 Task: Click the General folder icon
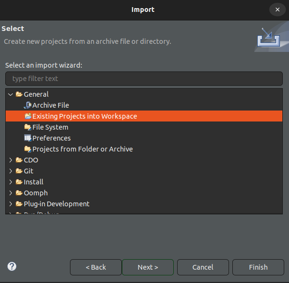19,94
